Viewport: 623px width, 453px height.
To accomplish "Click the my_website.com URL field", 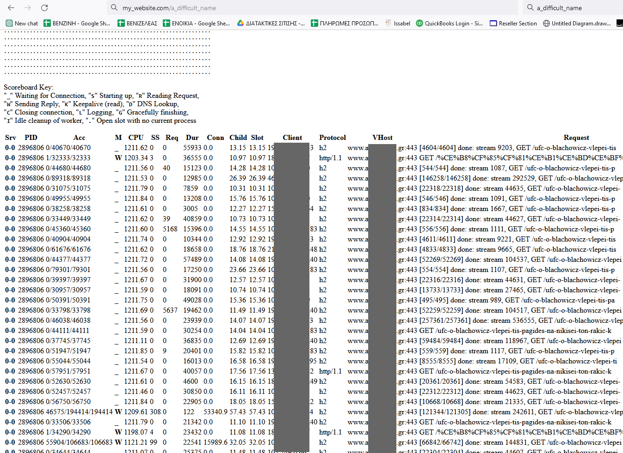I will pyautogui.click(x=315, y=8).
